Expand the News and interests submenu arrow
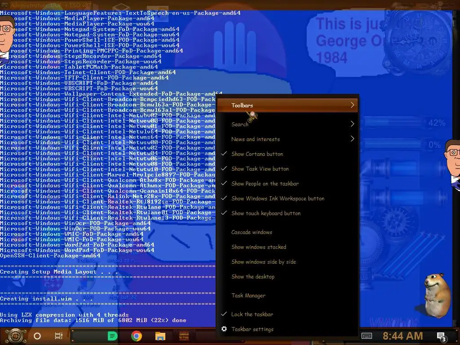 pos(352,139)
